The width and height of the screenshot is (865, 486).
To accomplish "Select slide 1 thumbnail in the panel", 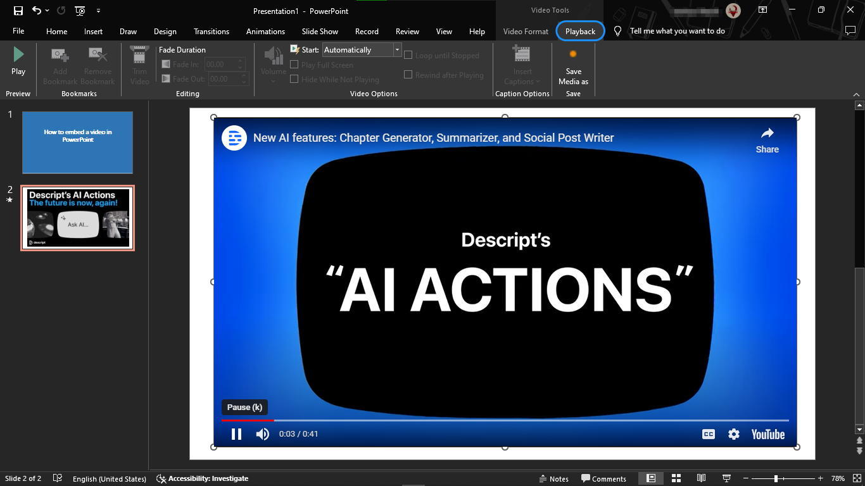I will pos(77,142).
